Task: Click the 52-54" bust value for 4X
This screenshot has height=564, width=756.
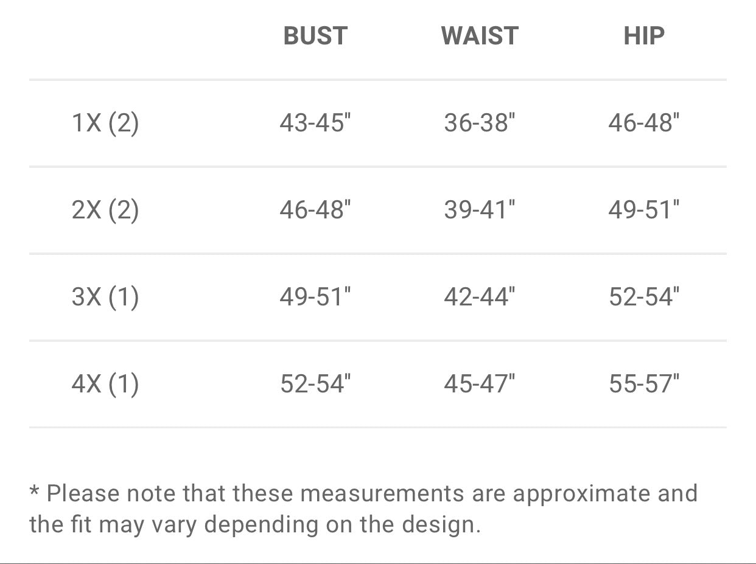Action: tap(315, 384)
